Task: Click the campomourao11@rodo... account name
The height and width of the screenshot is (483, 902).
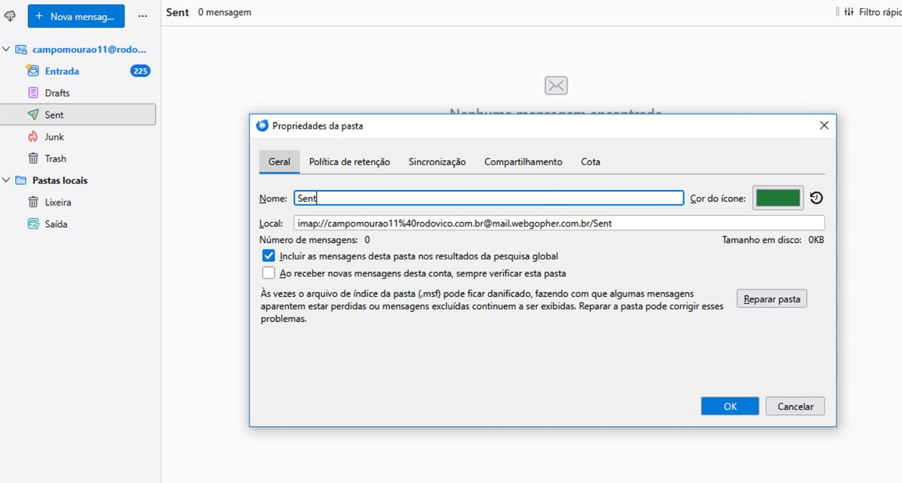Action: click(89, 50)
